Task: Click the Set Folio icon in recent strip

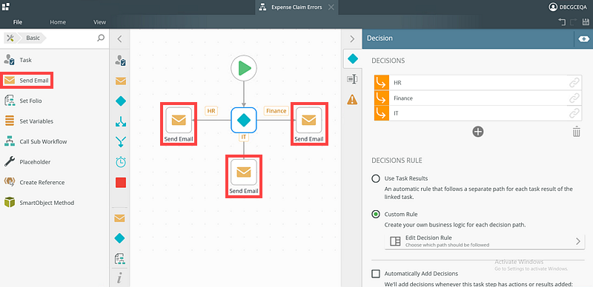Action: click(x=119, y=259)
